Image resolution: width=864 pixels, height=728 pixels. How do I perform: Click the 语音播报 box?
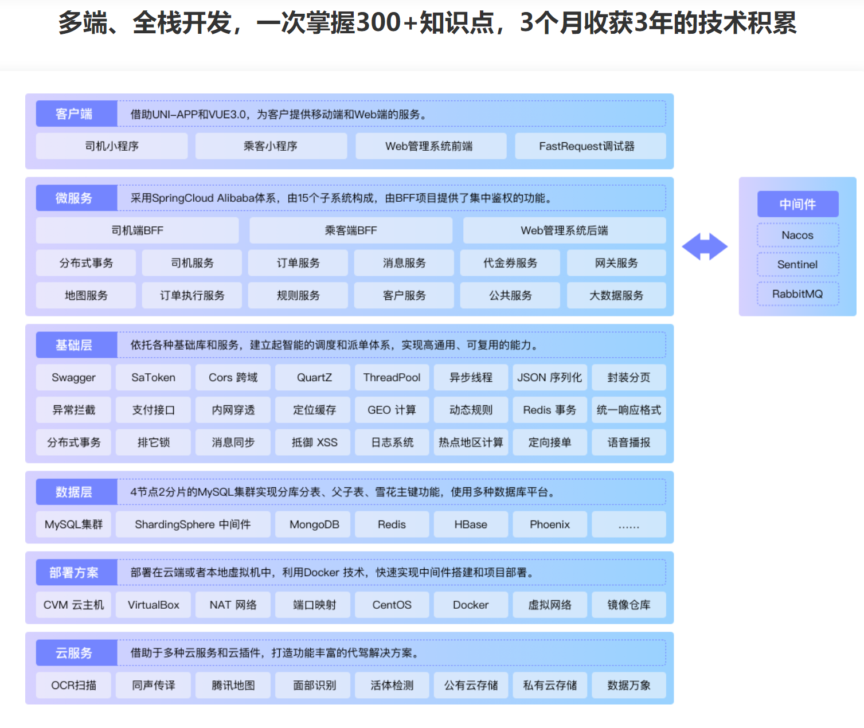[629, 442]
